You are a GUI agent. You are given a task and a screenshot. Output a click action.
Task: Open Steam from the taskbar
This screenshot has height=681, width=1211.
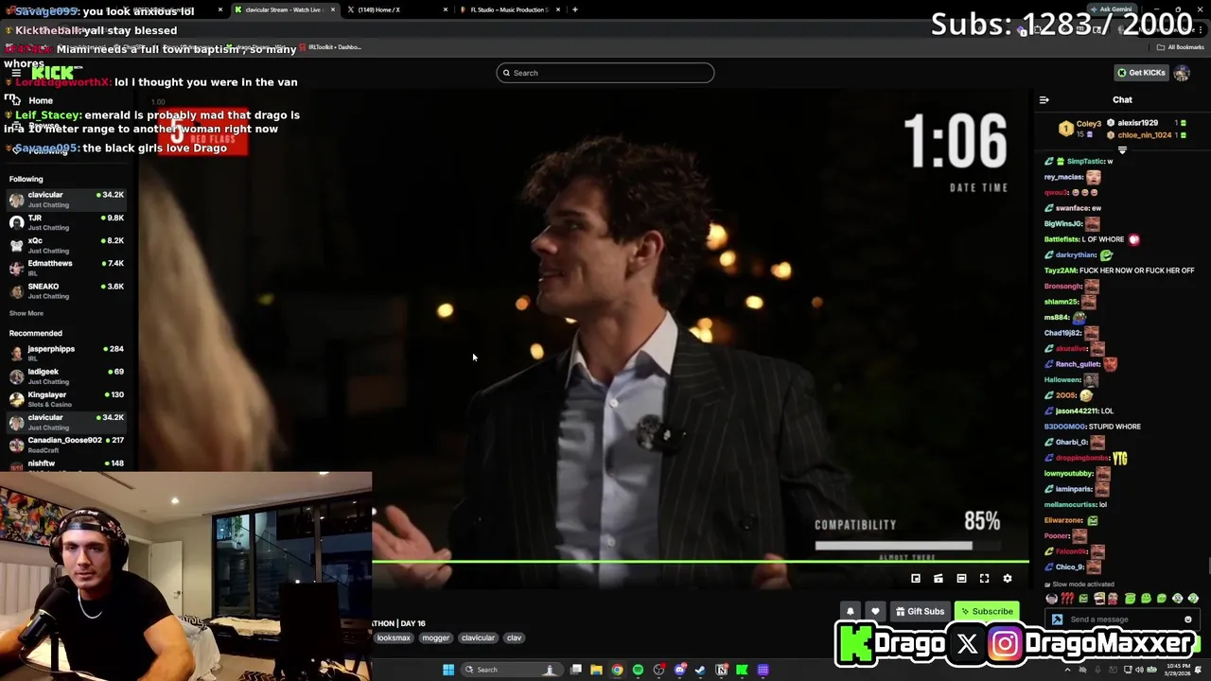point(700,670)
